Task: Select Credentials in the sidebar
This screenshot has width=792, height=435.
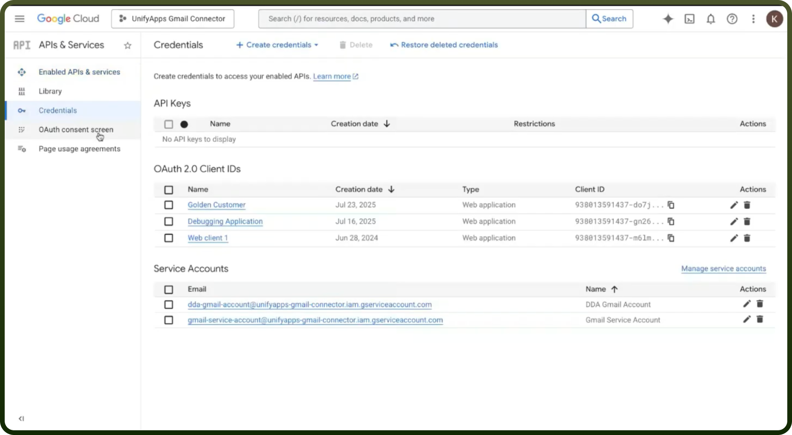Action: (73, 111)
